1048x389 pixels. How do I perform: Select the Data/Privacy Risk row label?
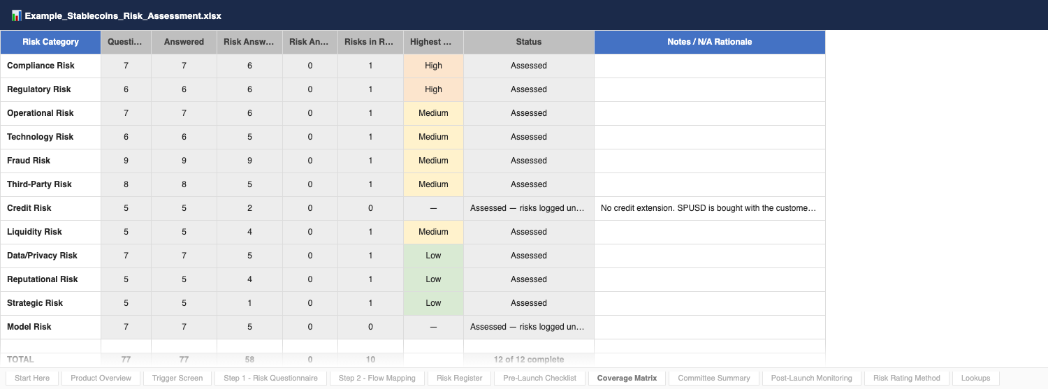coord(51,256)
